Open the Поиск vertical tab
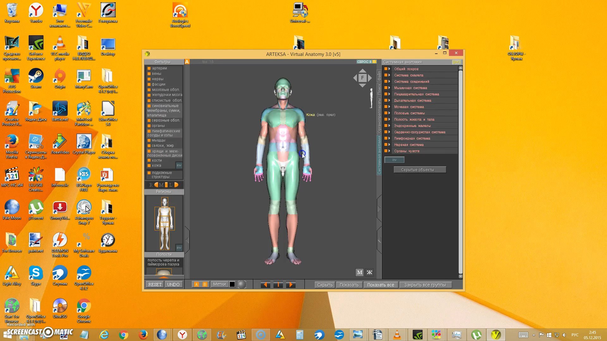Viewport: 607px width, 341px height. pos(379,89)
